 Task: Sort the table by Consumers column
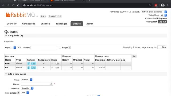coord(44,60)
